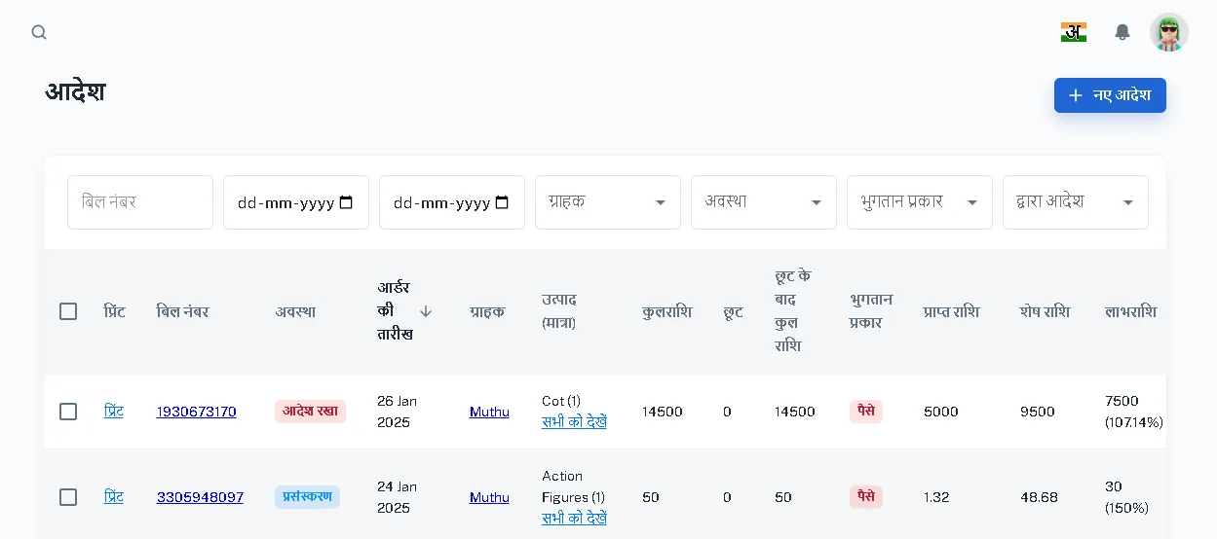Open customer Muthu in 26 Jan row
Screen dimensions: 1217x539
click(489, 412)
